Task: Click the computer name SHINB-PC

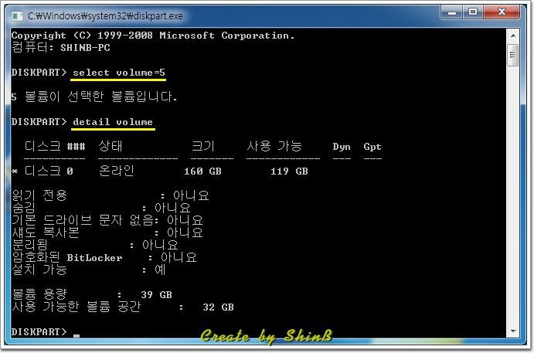Action: pos(85,48)
